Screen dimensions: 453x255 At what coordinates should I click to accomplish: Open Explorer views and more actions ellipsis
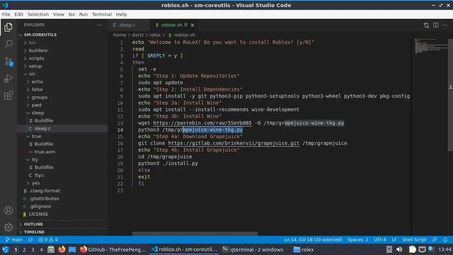(x=99, y=25)
